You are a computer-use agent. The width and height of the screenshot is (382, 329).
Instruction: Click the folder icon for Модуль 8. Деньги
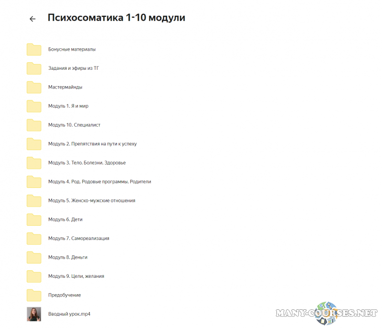coord(33,257)
